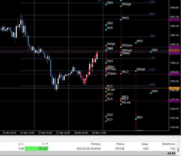Viewport: 181px width, 156px height.
Task: Click the DL3 level label
Action: (109, 86)
